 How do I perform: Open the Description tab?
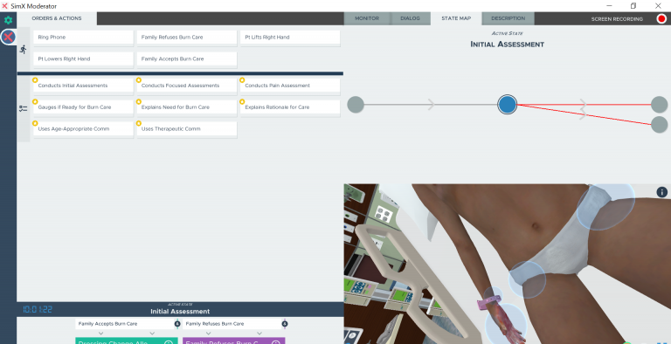[508, 18]
